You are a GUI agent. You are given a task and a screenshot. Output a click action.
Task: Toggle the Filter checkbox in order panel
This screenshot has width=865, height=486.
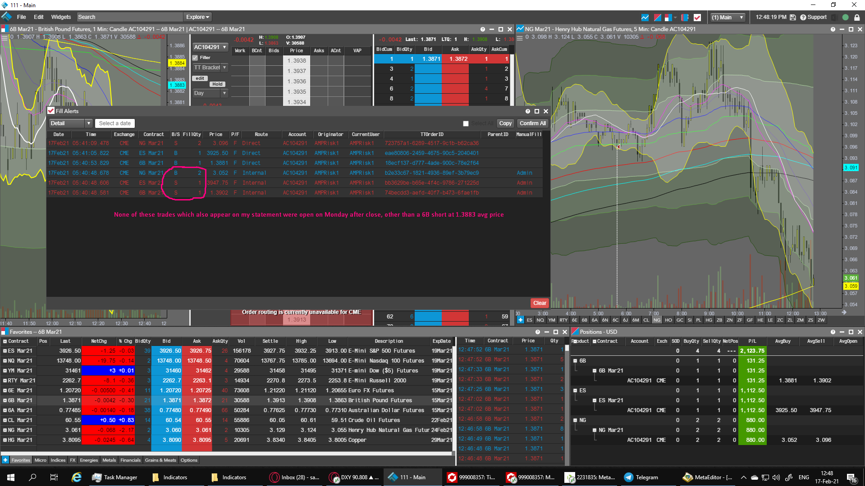pos(195,58)
